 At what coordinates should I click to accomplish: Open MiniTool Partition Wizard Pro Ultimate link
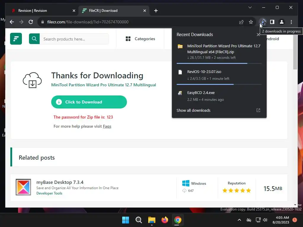tap(103, 85)
